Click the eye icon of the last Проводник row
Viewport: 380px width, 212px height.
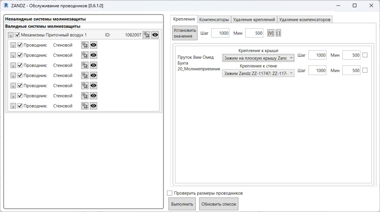(94, 106)
